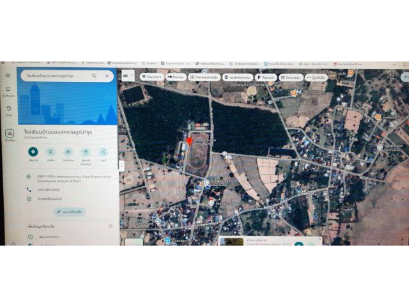Click the search text field

(x=58, y=76)
